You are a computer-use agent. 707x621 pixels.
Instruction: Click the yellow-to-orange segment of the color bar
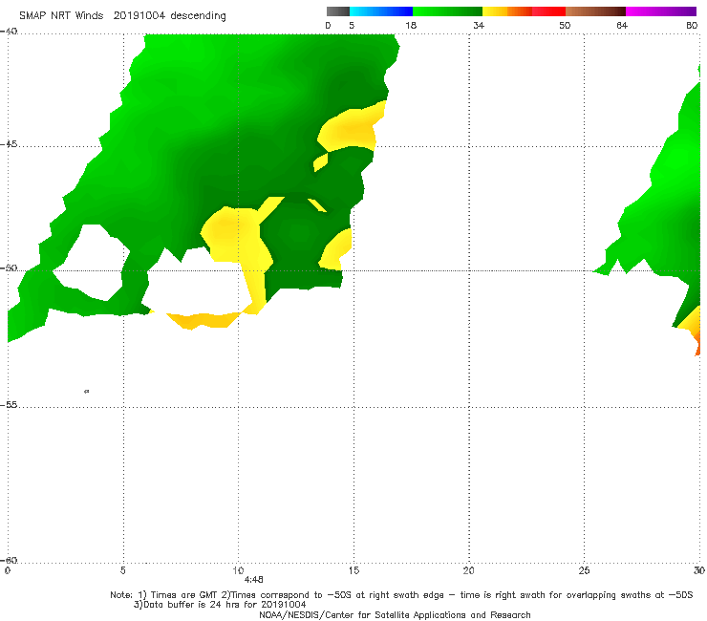pos(507,11)
